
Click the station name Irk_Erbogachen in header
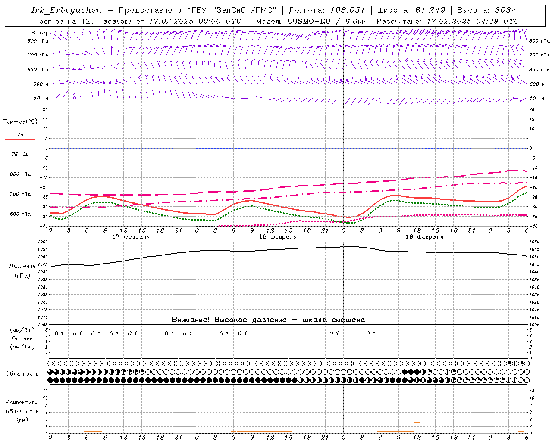(x=66, y=10)
